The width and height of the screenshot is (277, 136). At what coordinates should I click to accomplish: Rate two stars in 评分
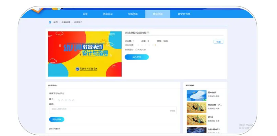click(x=62, y=100)
